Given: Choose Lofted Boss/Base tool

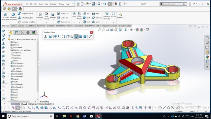Looking at the screenshot, I should tap(25, 18).
